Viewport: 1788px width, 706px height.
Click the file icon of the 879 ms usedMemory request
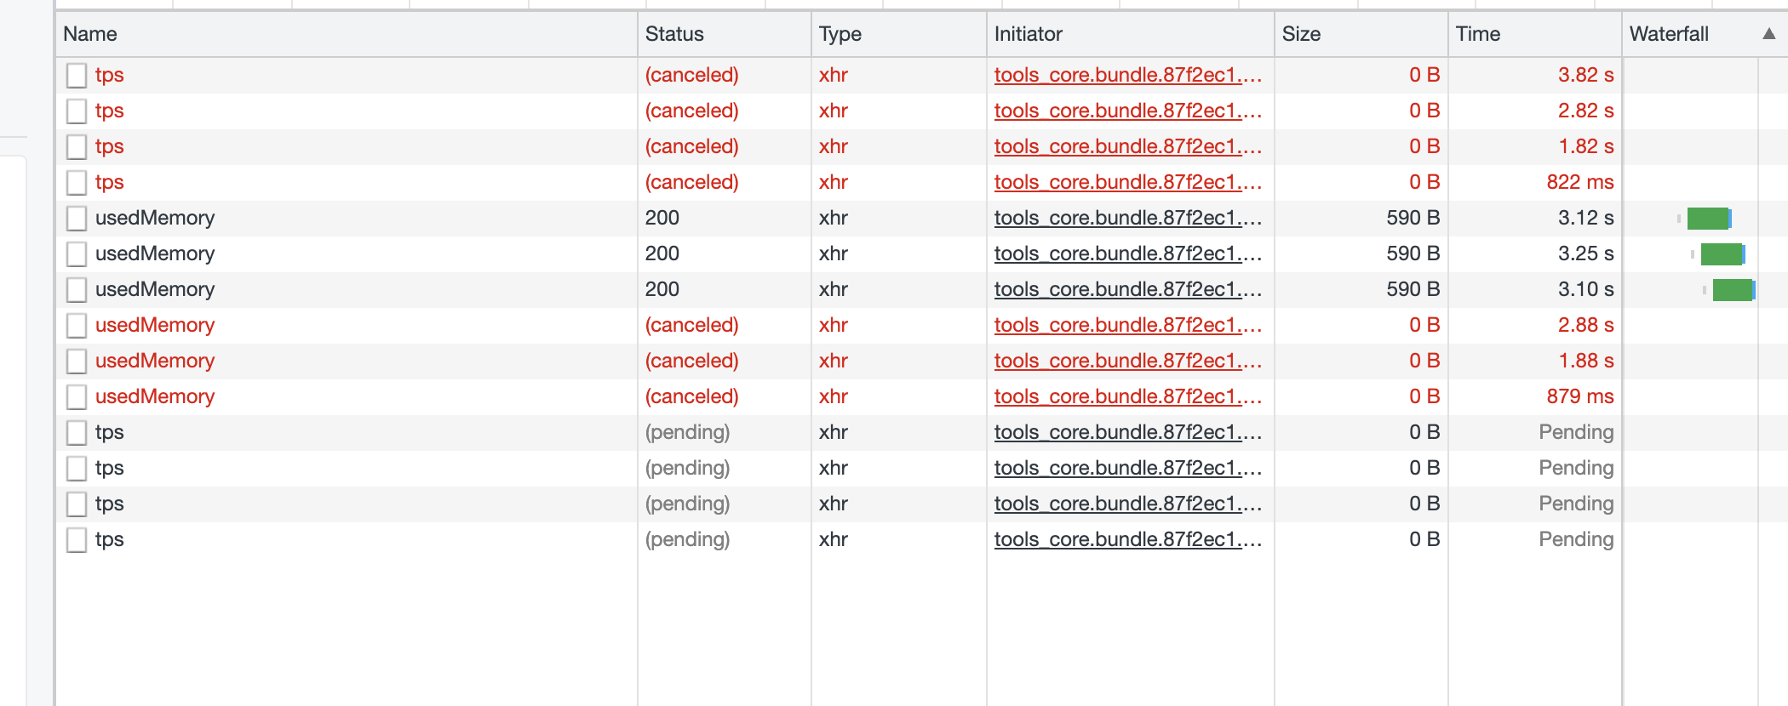(77, 397)
